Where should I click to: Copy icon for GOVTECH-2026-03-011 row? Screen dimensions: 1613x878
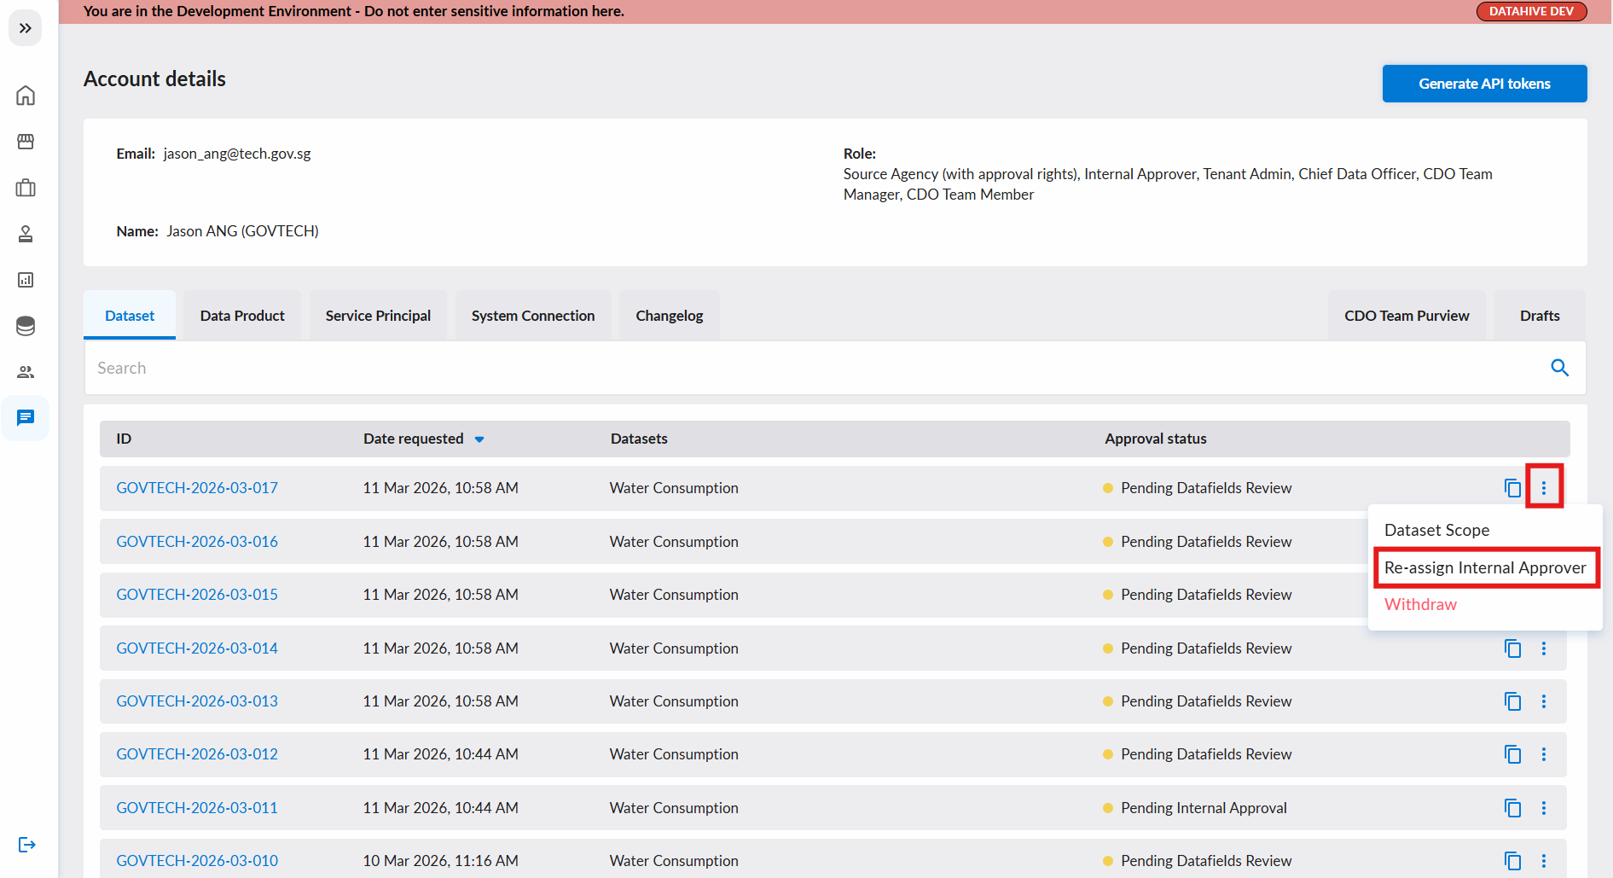pos(1512,808)
